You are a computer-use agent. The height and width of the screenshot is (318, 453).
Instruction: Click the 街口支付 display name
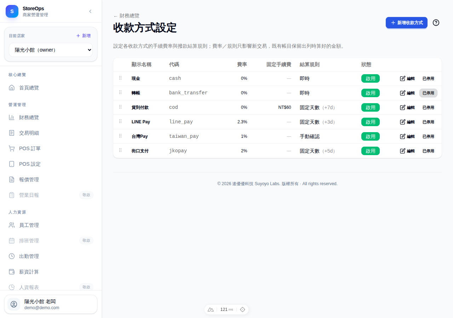(140, 151)
